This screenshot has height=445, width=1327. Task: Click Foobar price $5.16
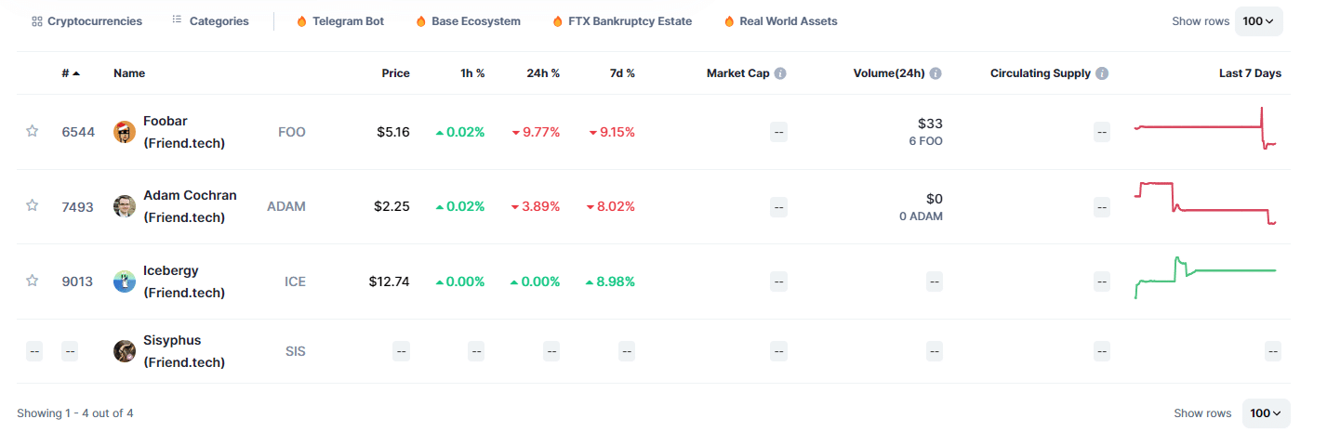click(393, 132)
